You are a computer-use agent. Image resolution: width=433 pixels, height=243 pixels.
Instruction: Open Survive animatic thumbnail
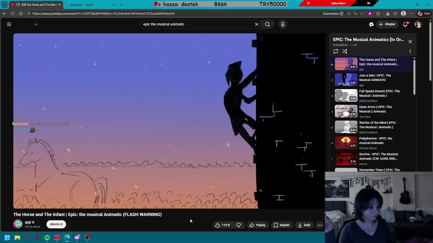pos(346,159)
